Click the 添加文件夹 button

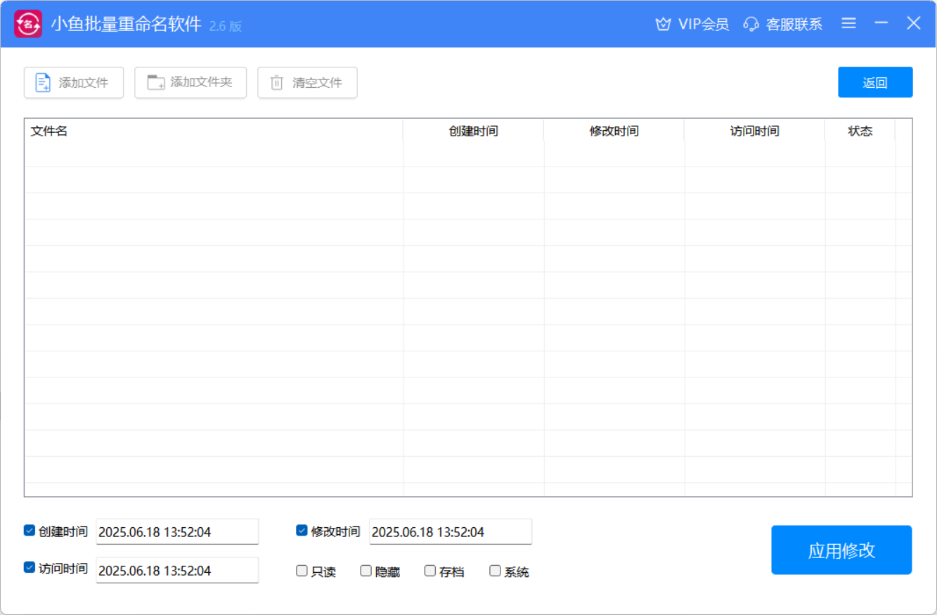click(x=190, y=82)
